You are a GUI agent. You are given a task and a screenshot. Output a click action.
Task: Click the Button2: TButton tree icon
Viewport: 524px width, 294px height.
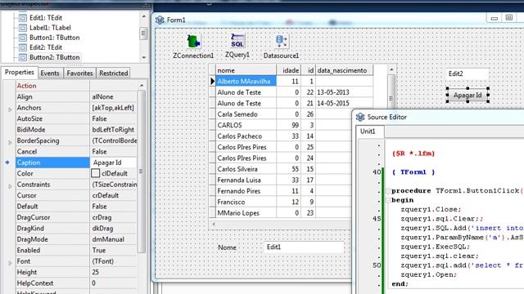[23, 58]
